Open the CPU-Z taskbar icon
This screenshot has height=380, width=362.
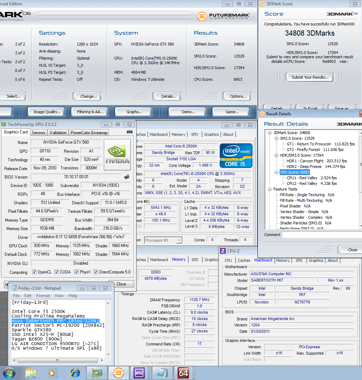(x=139, y=373)
